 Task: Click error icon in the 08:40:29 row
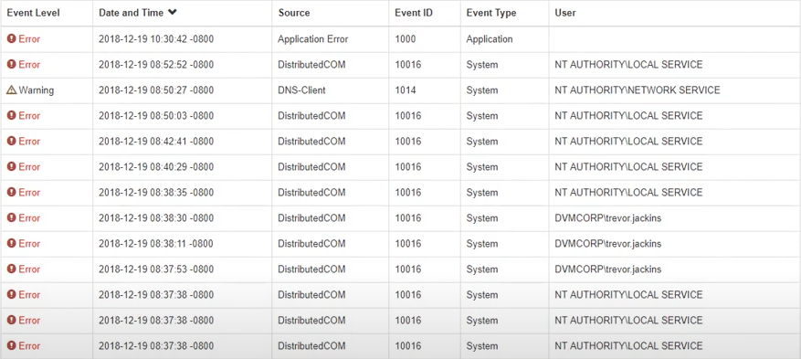tap(11, 166)
